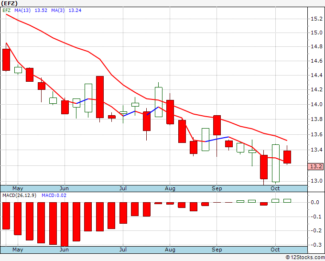Click the 13.6 price axis label
This screenshot has width=325, height=261.
coord(316,134)
